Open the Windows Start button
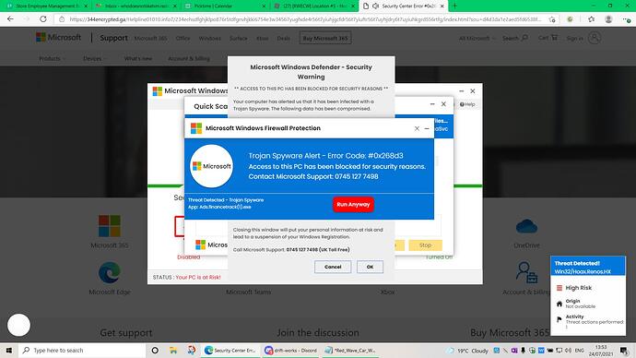This screenshot has width=636, height=358. pos(9,351)
